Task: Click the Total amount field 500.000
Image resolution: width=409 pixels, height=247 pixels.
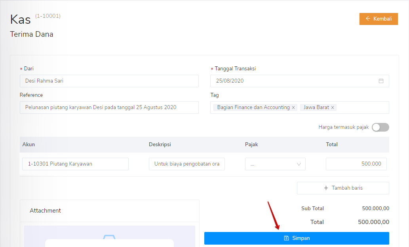Action: tap(356, 164)
